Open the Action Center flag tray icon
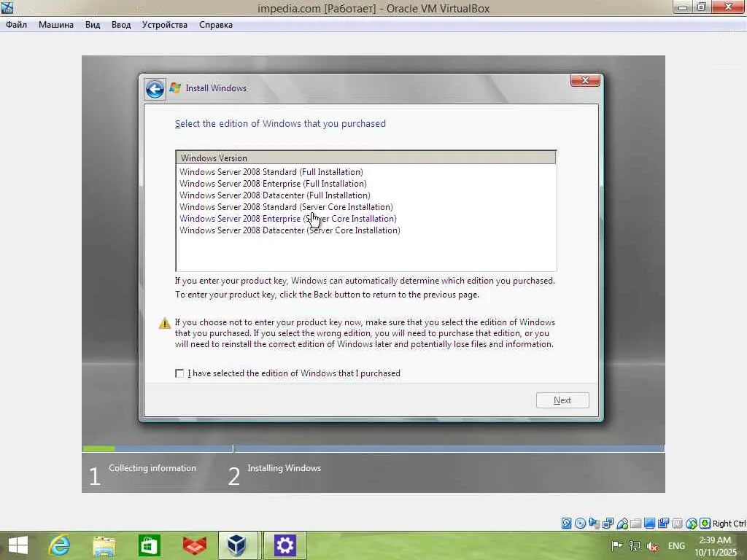 (x=616, y=545)
